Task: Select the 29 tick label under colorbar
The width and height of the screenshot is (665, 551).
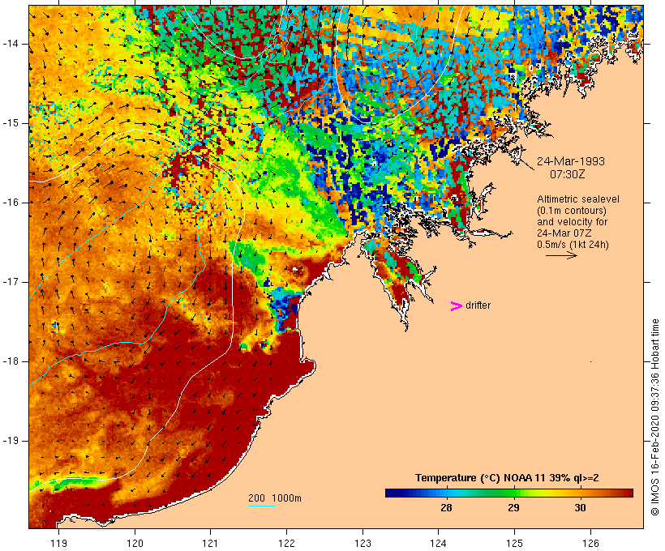Action: click(513, 508)
